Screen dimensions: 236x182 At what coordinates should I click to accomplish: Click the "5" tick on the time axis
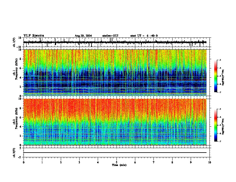117,162
